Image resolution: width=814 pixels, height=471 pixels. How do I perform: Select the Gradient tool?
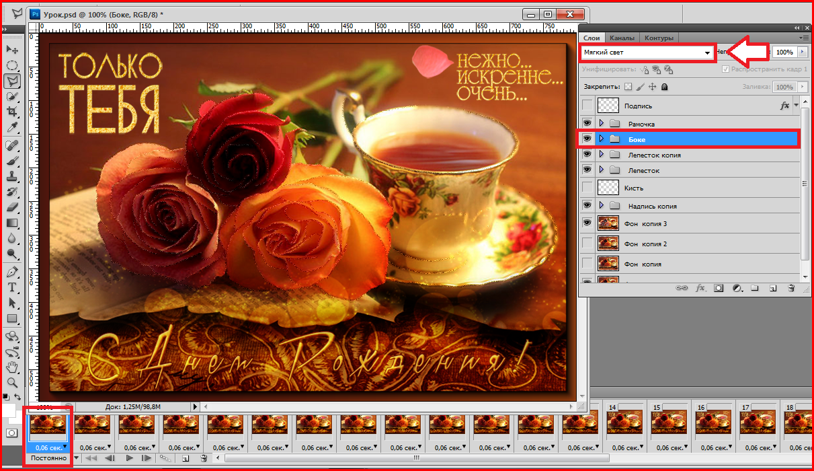coord(12,223)
